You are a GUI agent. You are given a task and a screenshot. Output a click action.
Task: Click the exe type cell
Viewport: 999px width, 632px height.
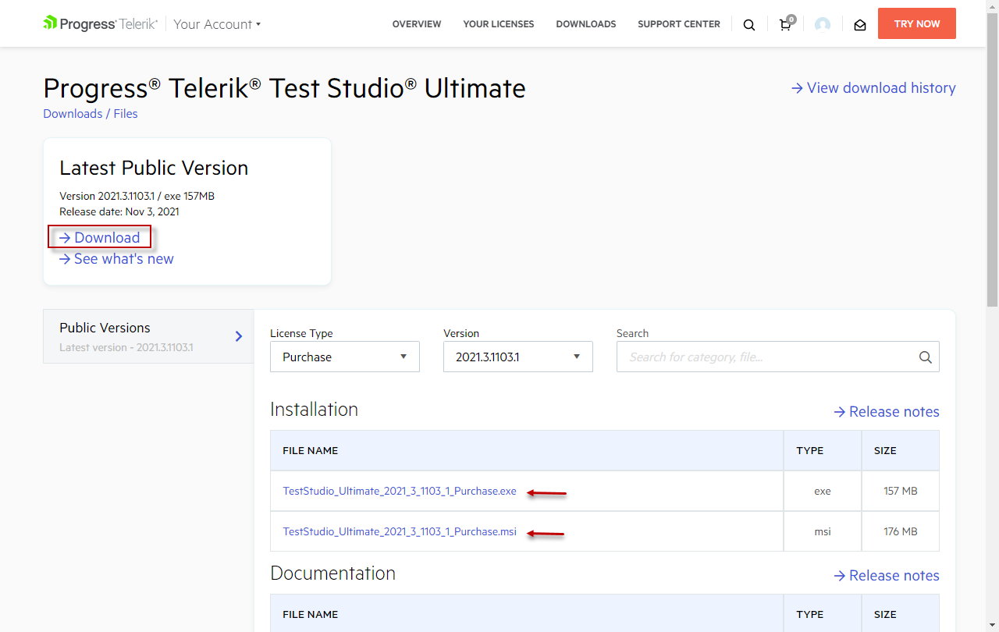(x=823, y=492)
